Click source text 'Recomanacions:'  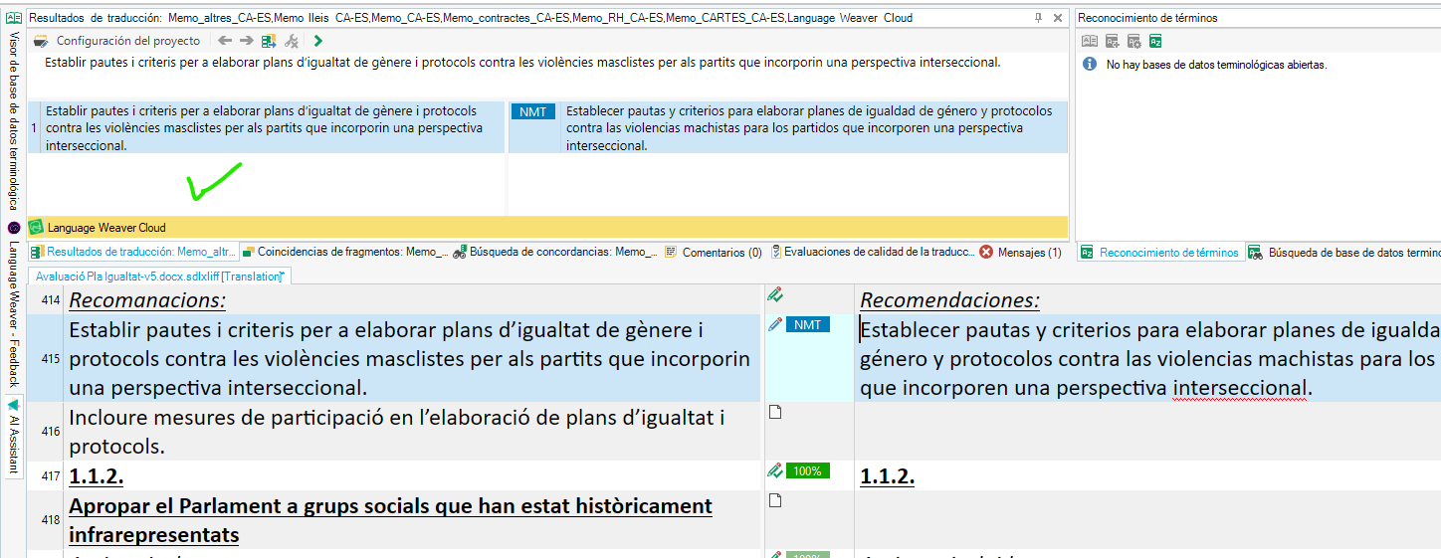point(147,299)
